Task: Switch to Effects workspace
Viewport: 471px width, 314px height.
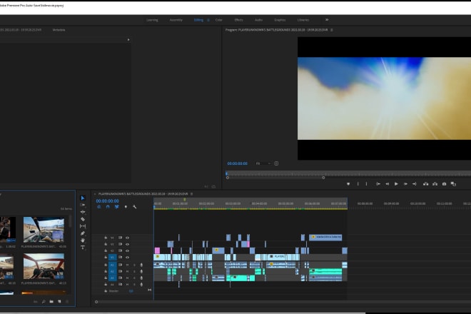Action: [x=238, y=20]
